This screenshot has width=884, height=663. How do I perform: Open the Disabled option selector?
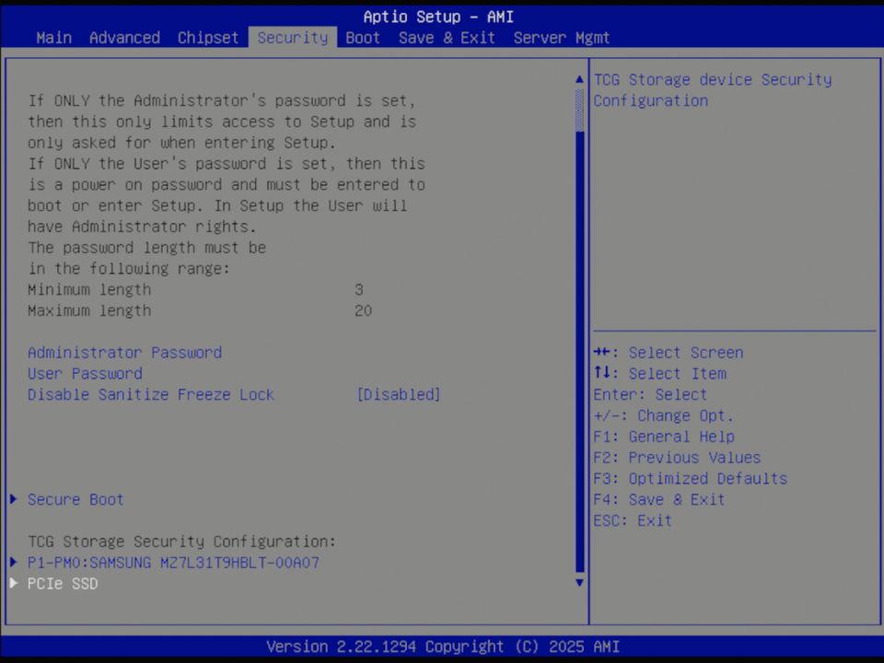[399, 394]
